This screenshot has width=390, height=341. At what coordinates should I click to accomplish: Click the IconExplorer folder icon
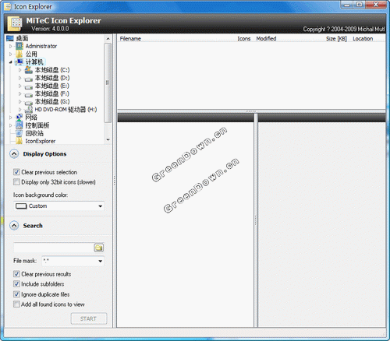pyautogui.click(x=19, y=141)
